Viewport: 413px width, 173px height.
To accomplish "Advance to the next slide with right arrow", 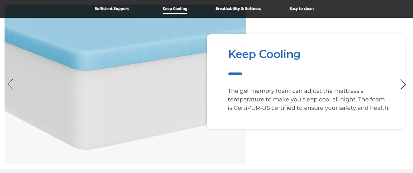I will (403, 84).
